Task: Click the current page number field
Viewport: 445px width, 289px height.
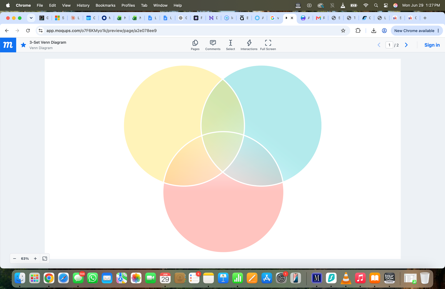Action: pyautogui.click(x=389, y=45)
